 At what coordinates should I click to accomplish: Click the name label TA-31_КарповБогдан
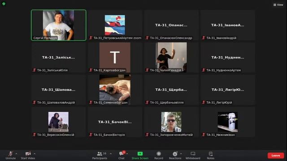click(x=109, y=70)
